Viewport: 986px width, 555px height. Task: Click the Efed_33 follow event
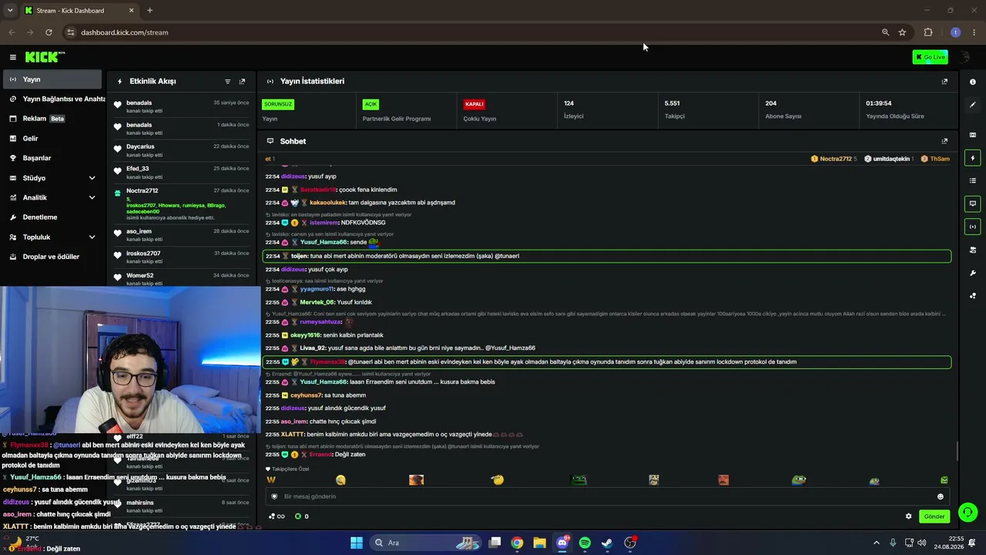point(182,172)
